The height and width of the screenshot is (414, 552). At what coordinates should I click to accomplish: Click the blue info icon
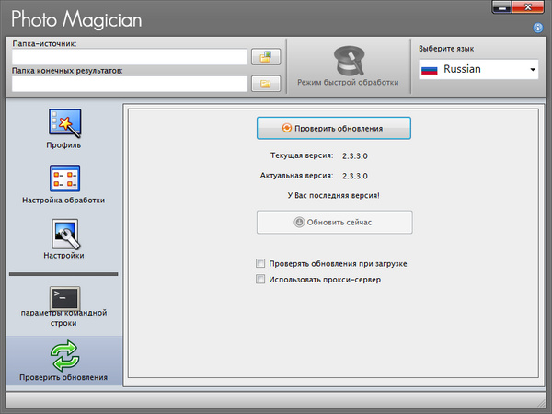coord(537,28)
